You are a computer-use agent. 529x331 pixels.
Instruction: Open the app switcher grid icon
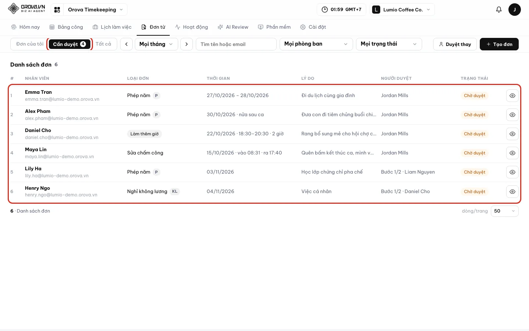57,10
